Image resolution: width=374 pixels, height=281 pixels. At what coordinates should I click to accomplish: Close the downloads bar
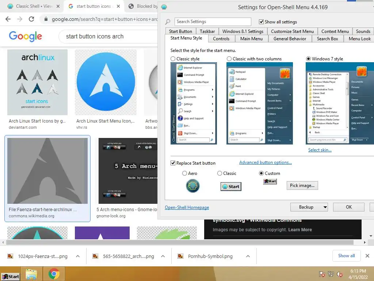pyautogui.click(x=367, y=256)
